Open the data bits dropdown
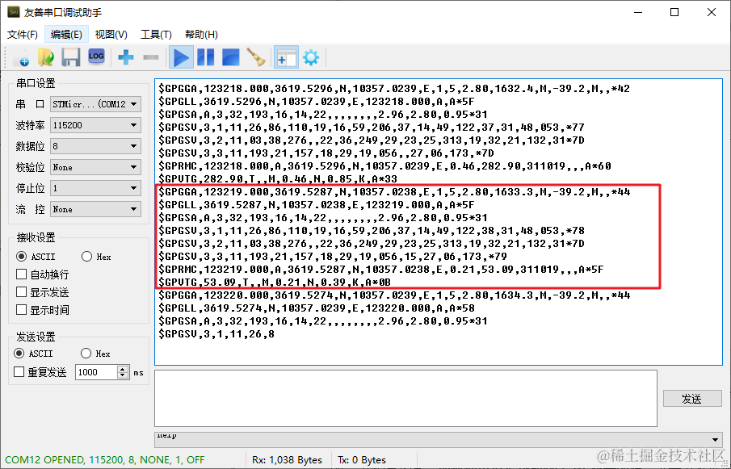Viewport: 731px width, 469px height. click(x=95, y=146)
